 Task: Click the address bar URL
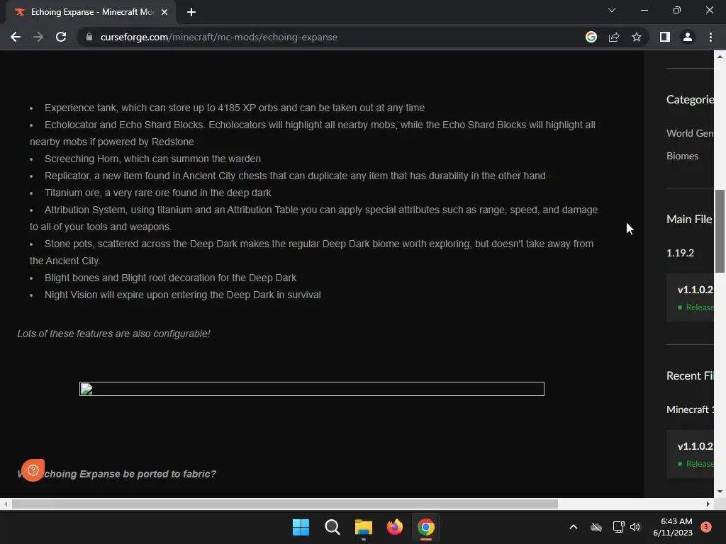[x=218, y=37]
